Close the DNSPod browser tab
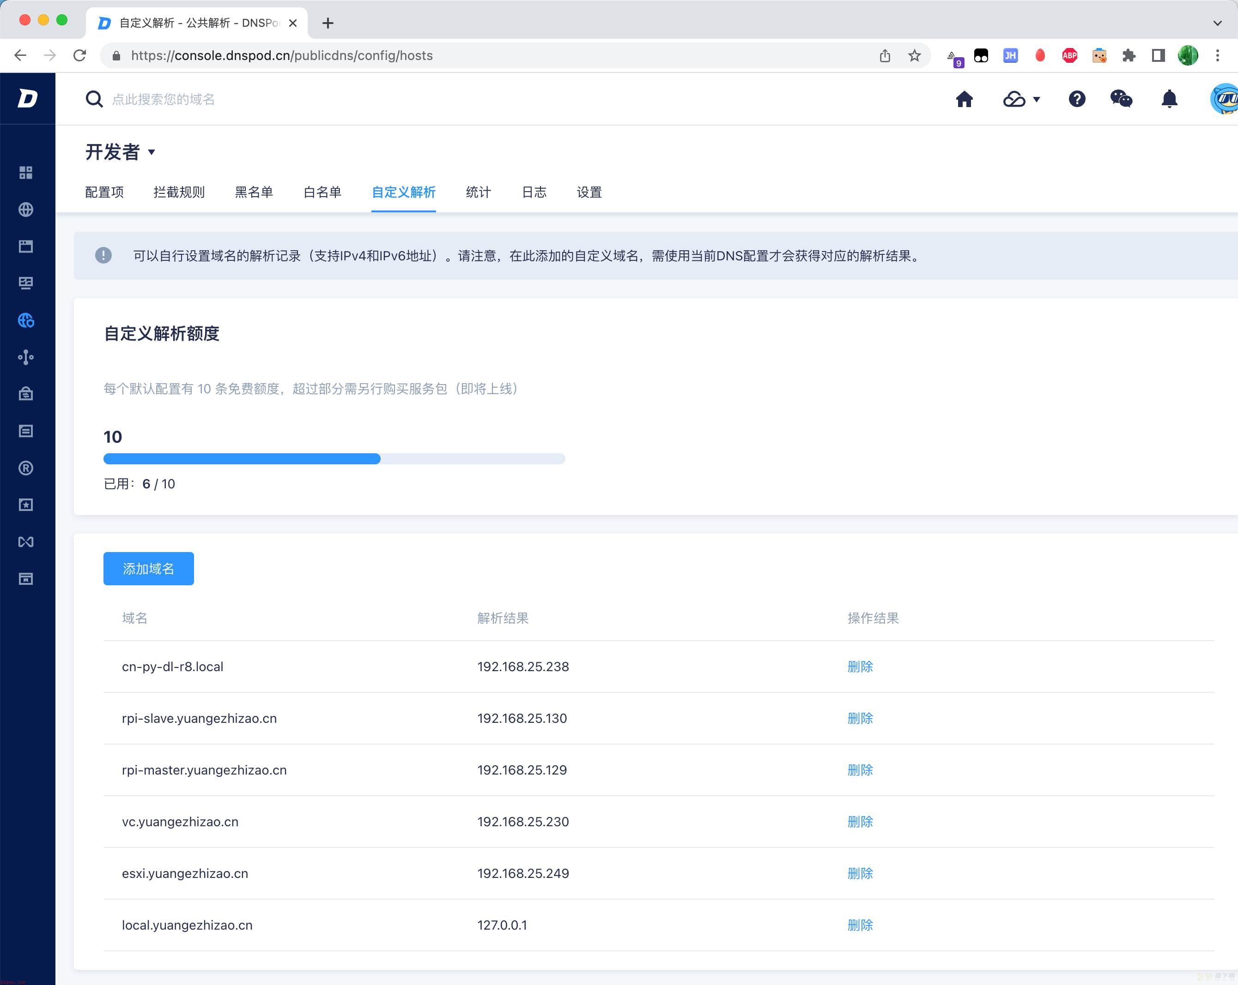 pyautogui.click(x=293, y=23)
